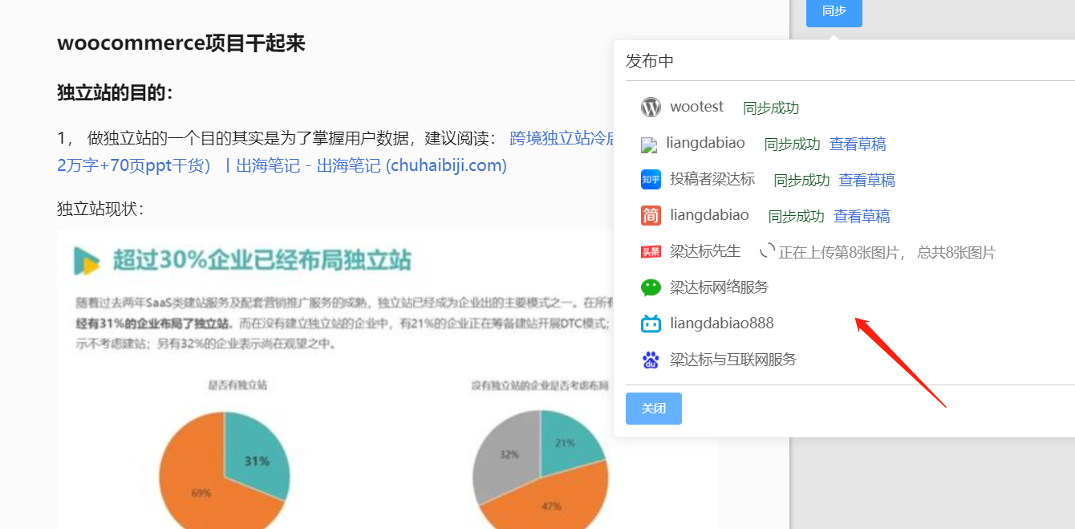The width and height of the screenshot is (1075, 529).
Task: Click the heading woocommerce项目干起来
Action: (181, 43)
